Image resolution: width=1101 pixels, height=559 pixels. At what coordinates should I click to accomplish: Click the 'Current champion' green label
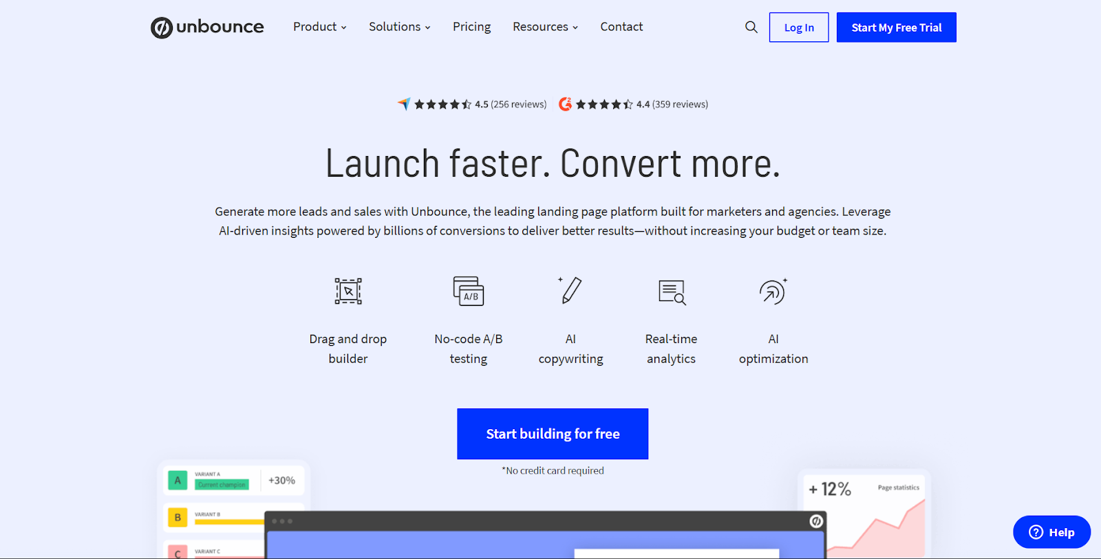point(222,485)
